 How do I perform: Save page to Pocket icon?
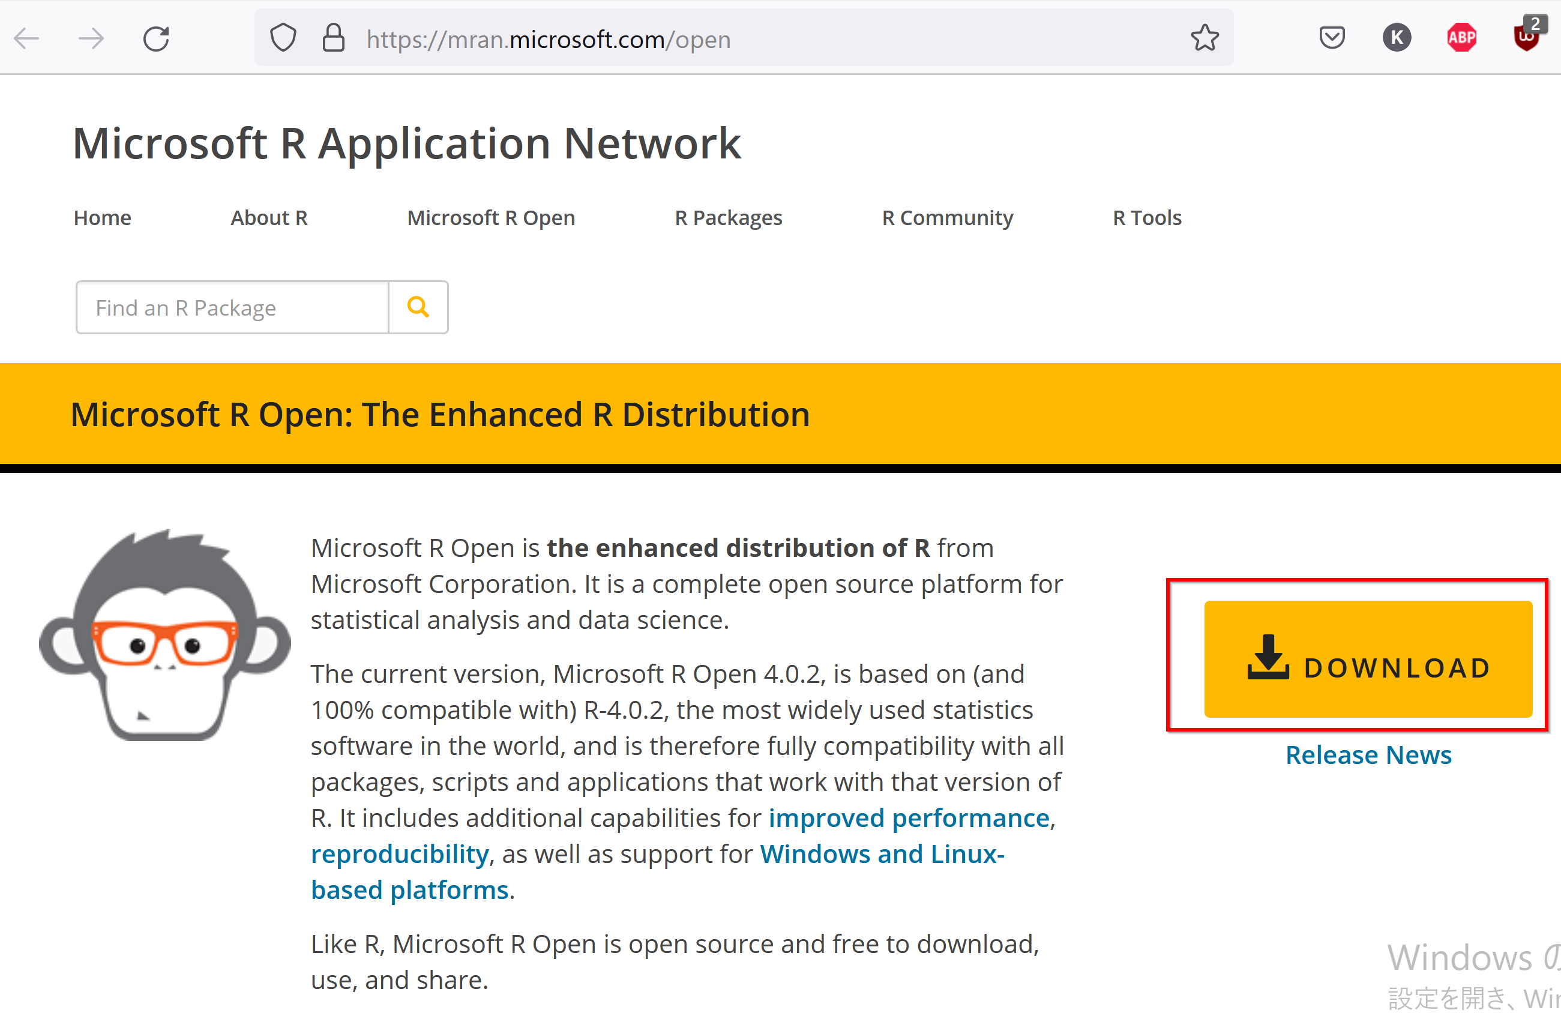pos(1332,37)
